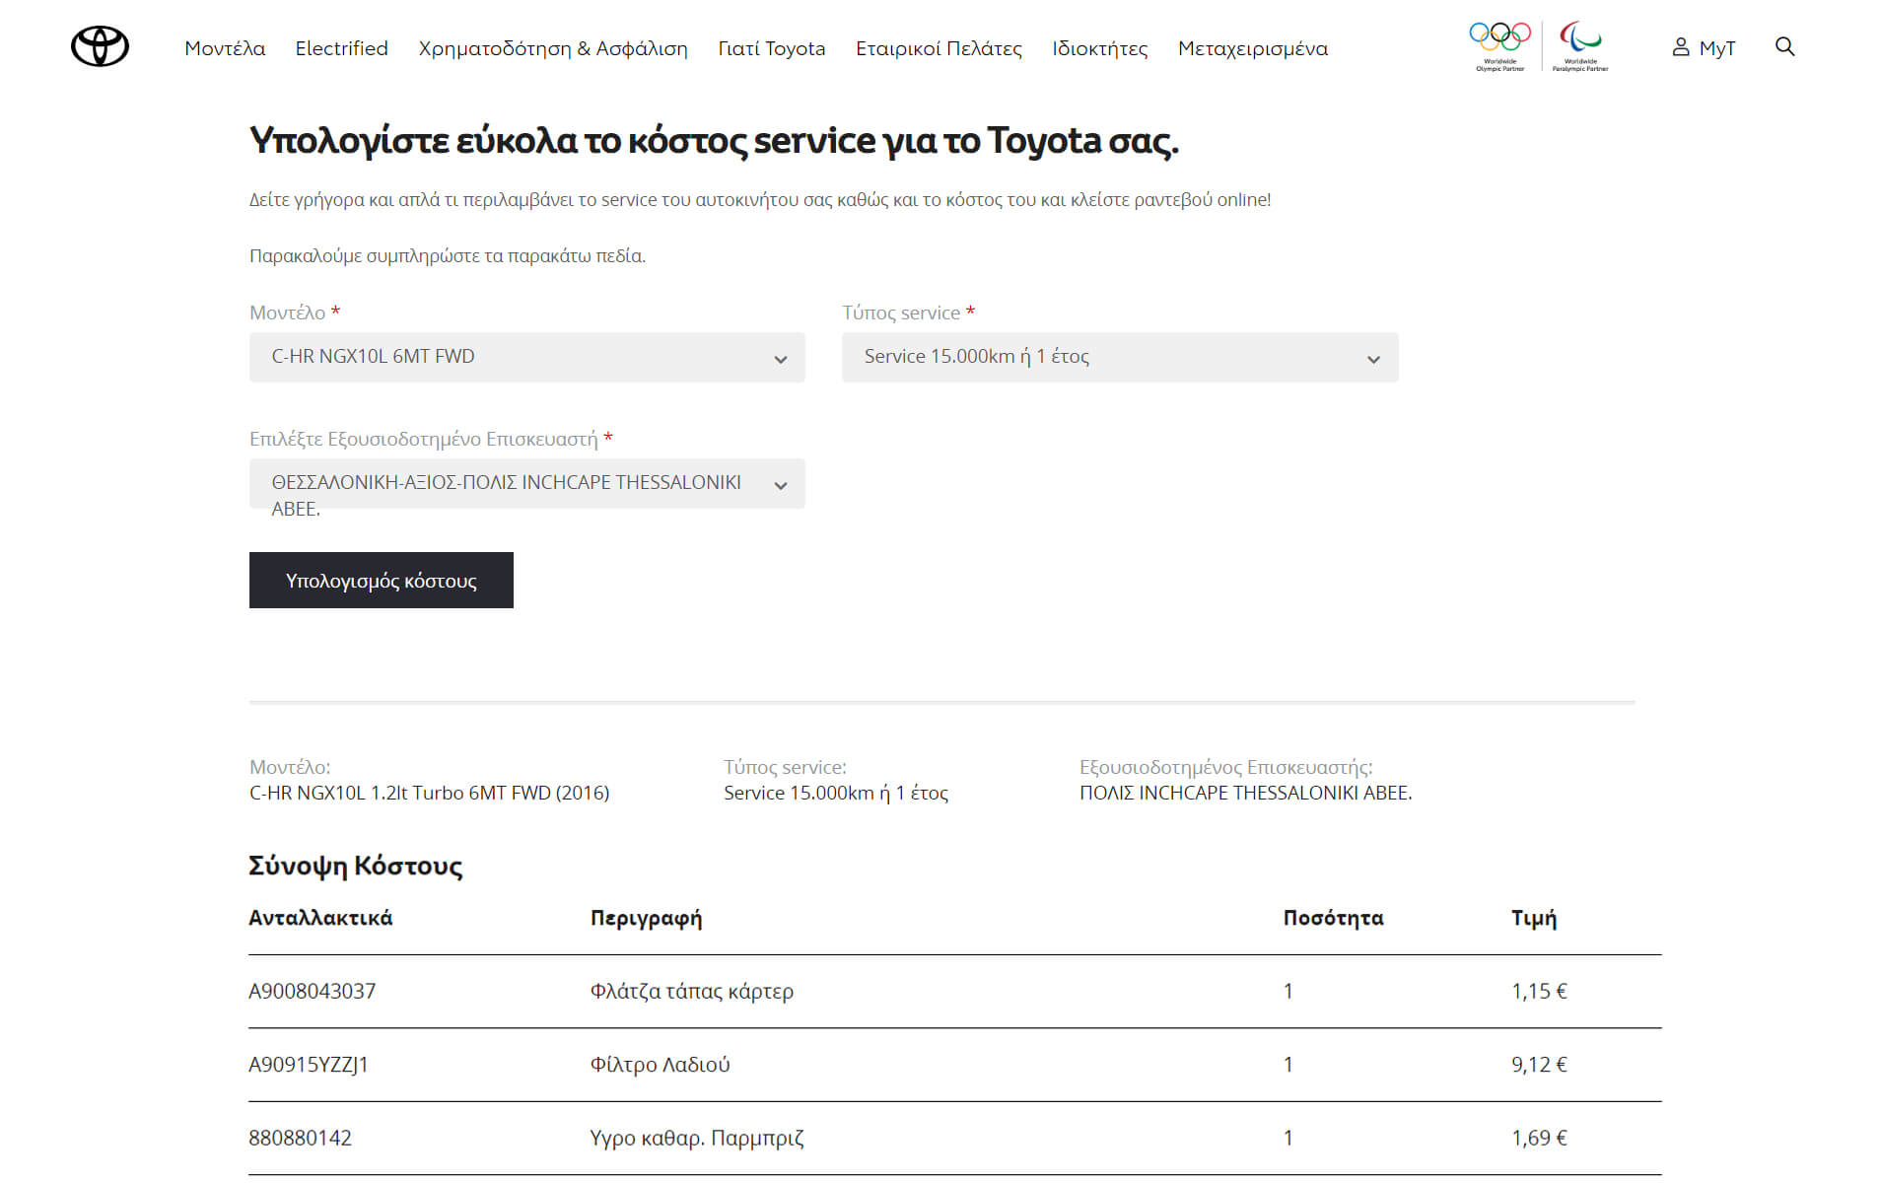The height and width of the screenshot is (1183, 1880).
Task: Open the Μεταχειρισμένα menu
Action: (x=1252, y=48)
